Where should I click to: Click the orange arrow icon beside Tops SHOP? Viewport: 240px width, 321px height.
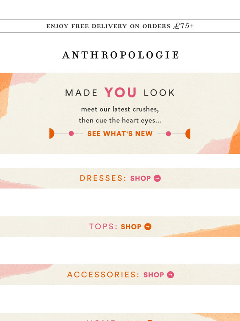tap(148, 226)
